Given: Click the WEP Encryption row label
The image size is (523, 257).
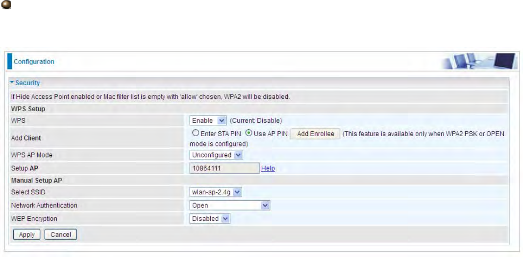Looking at the screenshot, I should (34, 219).
